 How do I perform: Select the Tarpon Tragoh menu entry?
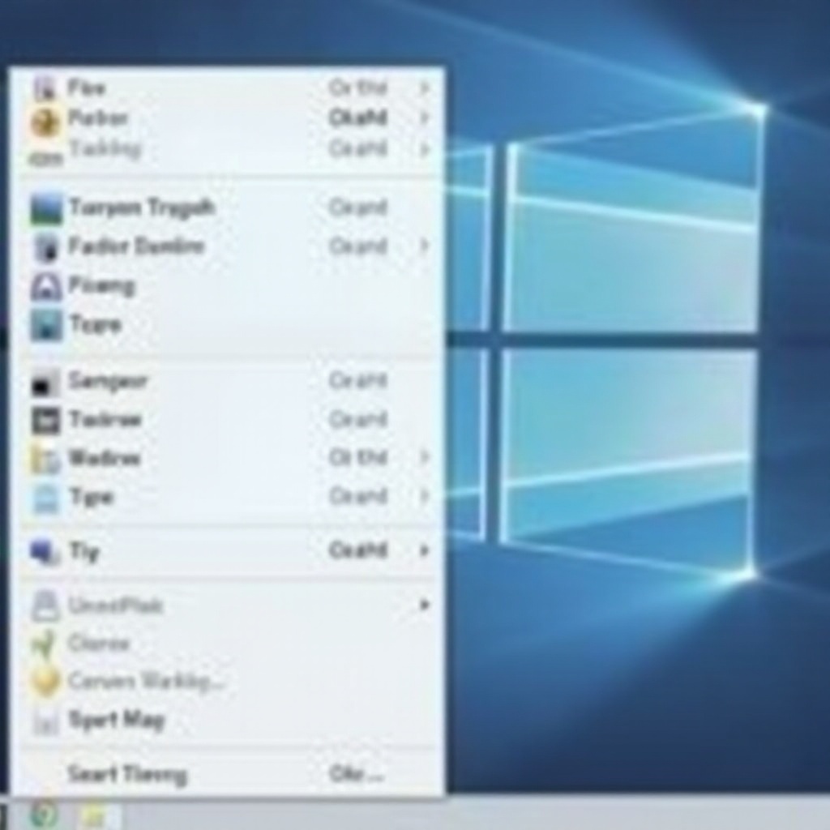[x=228, y=208]
